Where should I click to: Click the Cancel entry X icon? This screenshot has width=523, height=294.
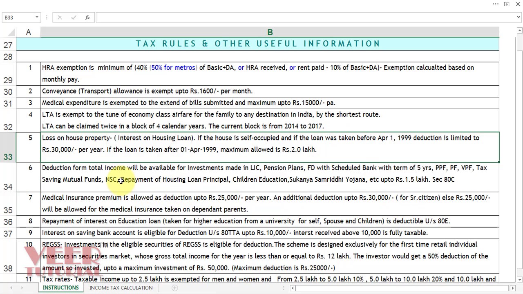coord(60,17)
